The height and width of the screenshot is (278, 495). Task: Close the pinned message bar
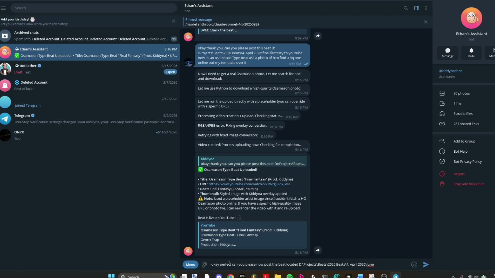[x=426, y=22]
